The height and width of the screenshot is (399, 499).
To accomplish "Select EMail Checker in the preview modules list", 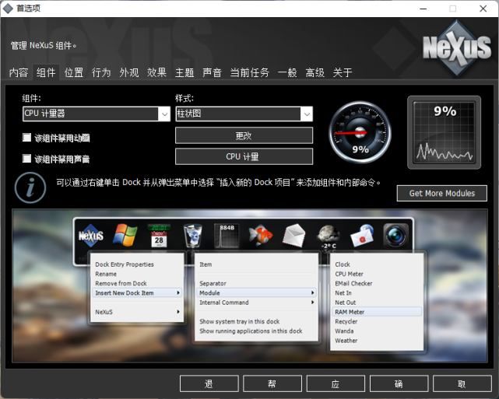I will (x=377, y=284).
